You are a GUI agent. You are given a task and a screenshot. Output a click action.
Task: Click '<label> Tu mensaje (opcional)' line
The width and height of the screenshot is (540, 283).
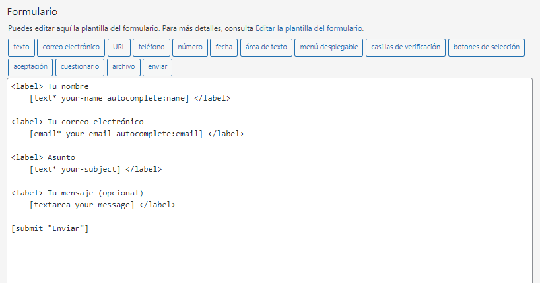(x=77, y=193)
